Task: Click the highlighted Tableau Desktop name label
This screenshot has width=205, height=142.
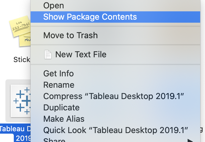Action: pyautogui.click(x=15, y=133)
